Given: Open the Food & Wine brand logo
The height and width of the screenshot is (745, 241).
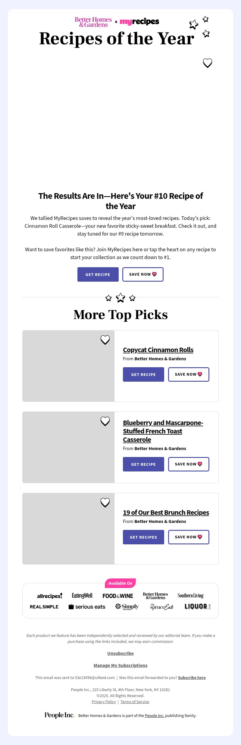Looking at the screenshot, I should [x=118, y=596].
